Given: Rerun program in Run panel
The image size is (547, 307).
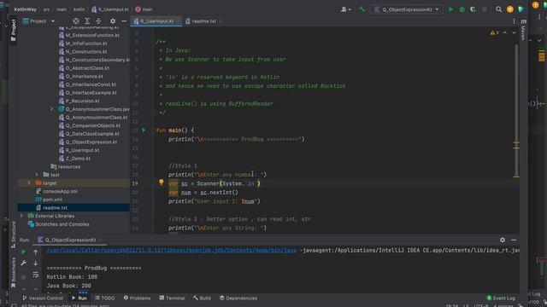Looking at the screenshot, I should tap(23, 252).
